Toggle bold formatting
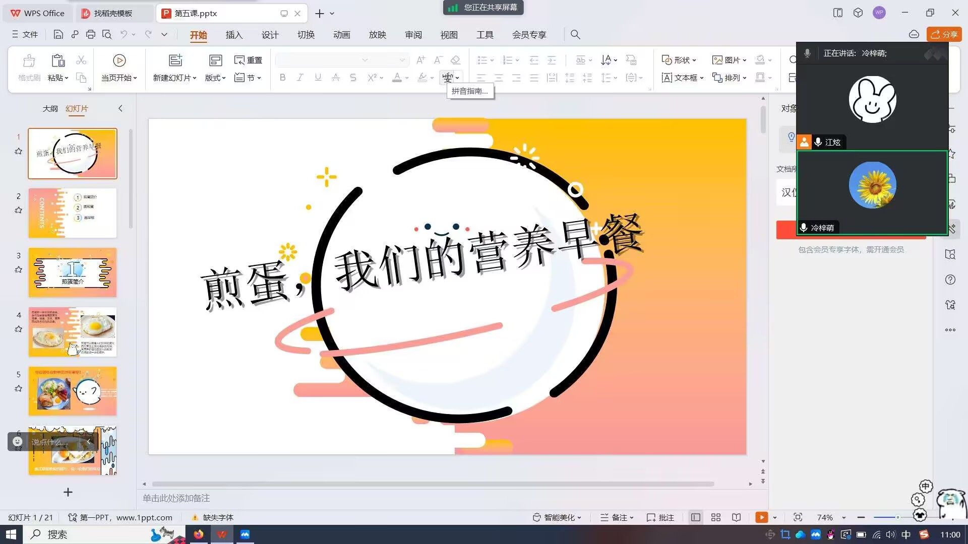The height and width of the screenshot is (544, 968). click(282, 78)
